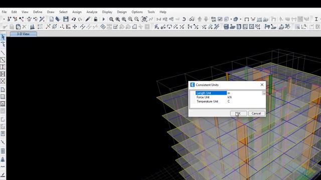Click the steel I-beam design icon

point(316,19)
